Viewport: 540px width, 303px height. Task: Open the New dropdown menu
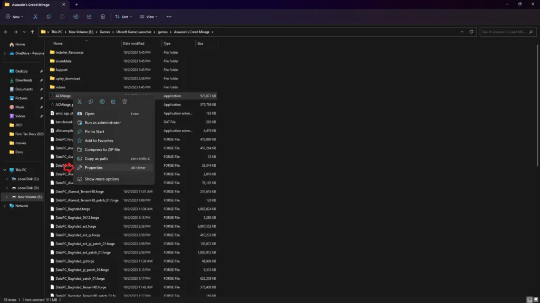(x=14, y=16)
